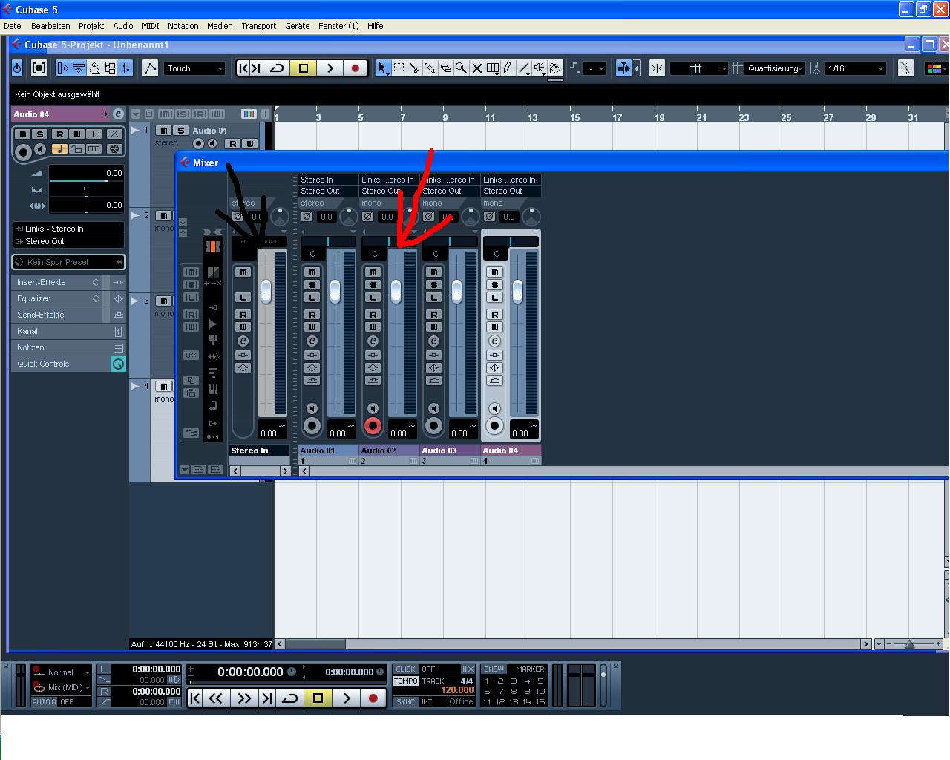Mute the Audio 01 channel in the mixer
Image resolution: width=950 pixels, height=760 pixels.
pyautogui.click(x=312, y=272)
